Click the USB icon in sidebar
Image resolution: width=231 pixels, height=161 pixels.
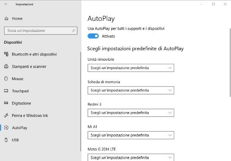click(6, 140)
